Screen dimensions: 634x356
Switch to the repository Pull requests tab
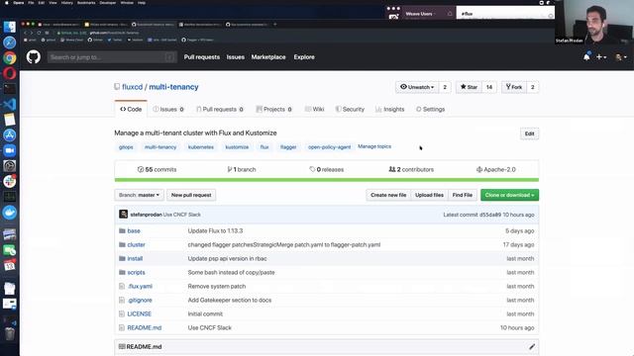(220, 109)
